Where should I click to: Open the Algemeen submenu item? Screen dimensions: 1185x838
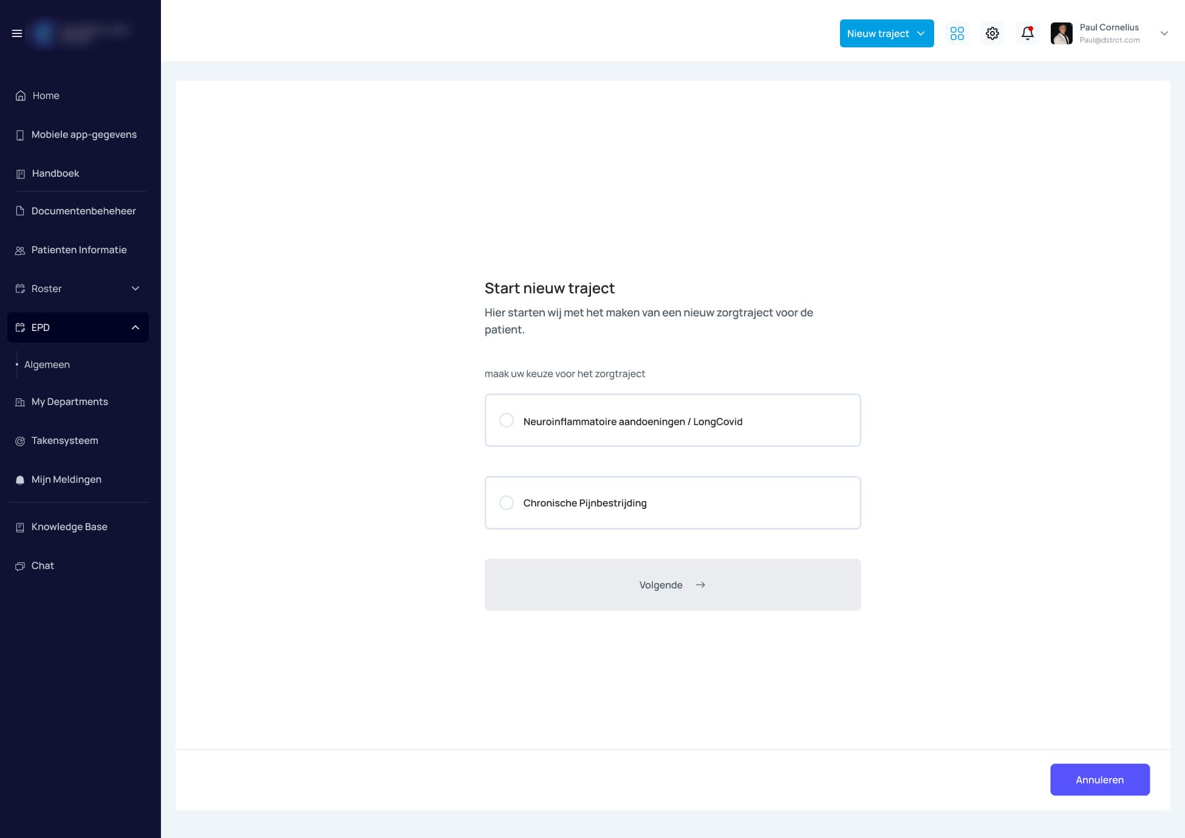tap(47, 365)
